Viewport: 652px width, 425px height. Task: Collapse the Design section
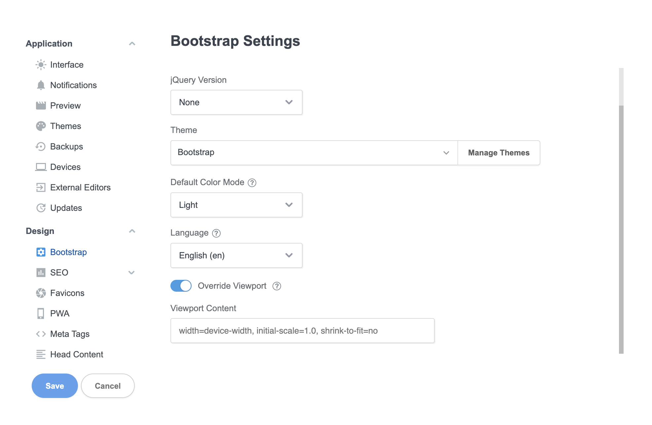click(132, 231)
